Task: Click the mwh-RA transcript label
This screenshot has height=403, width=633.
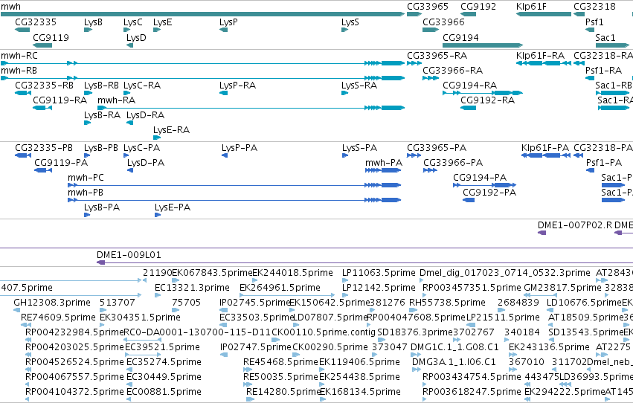Action: coord(116,100)
